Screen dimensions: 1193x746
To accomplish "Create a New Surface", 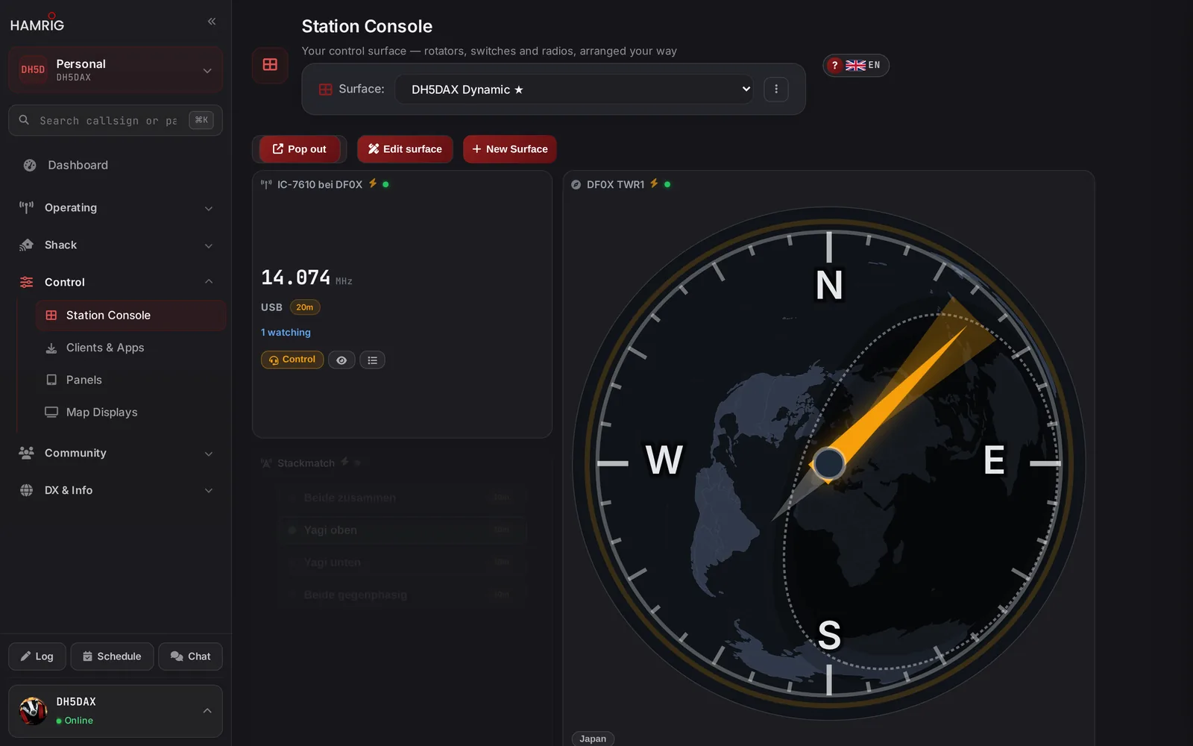I will (510, 149).
